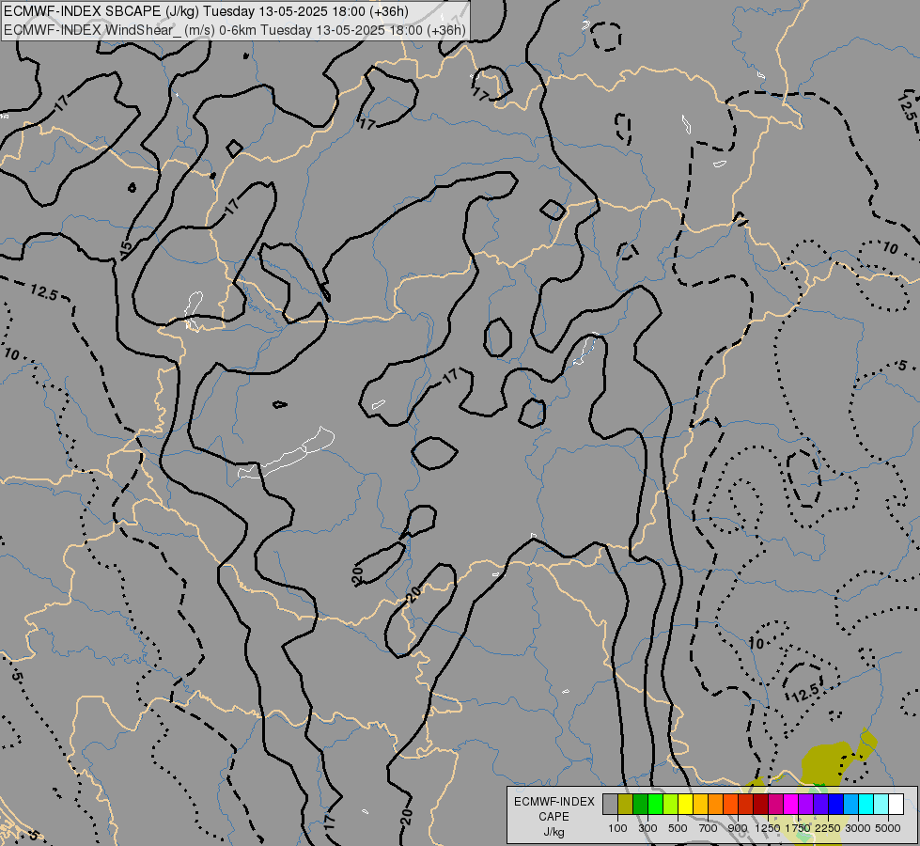
Task: Click the ECMWF-INDEX label in legend
Action: 554,802
